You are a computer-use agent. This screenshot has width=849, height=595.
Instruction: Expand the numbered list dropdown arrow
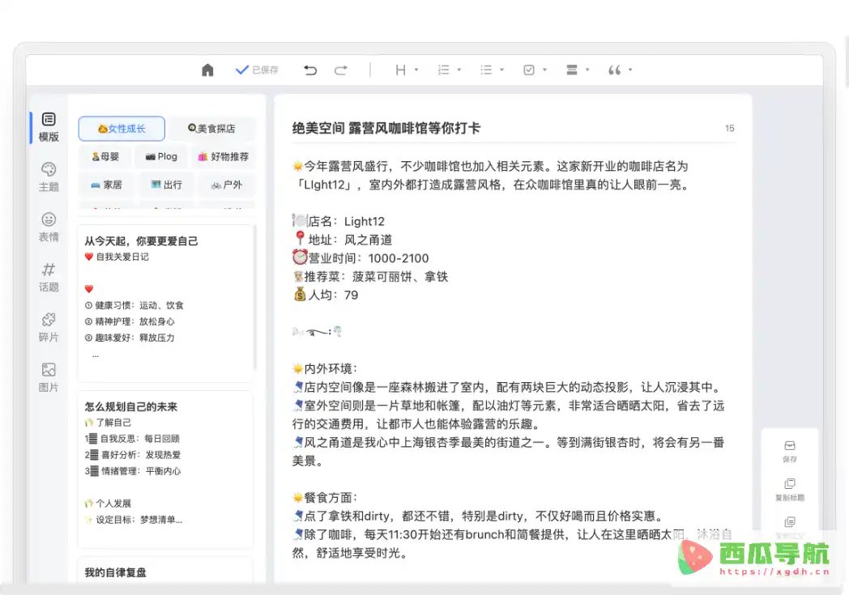point(459,70)
